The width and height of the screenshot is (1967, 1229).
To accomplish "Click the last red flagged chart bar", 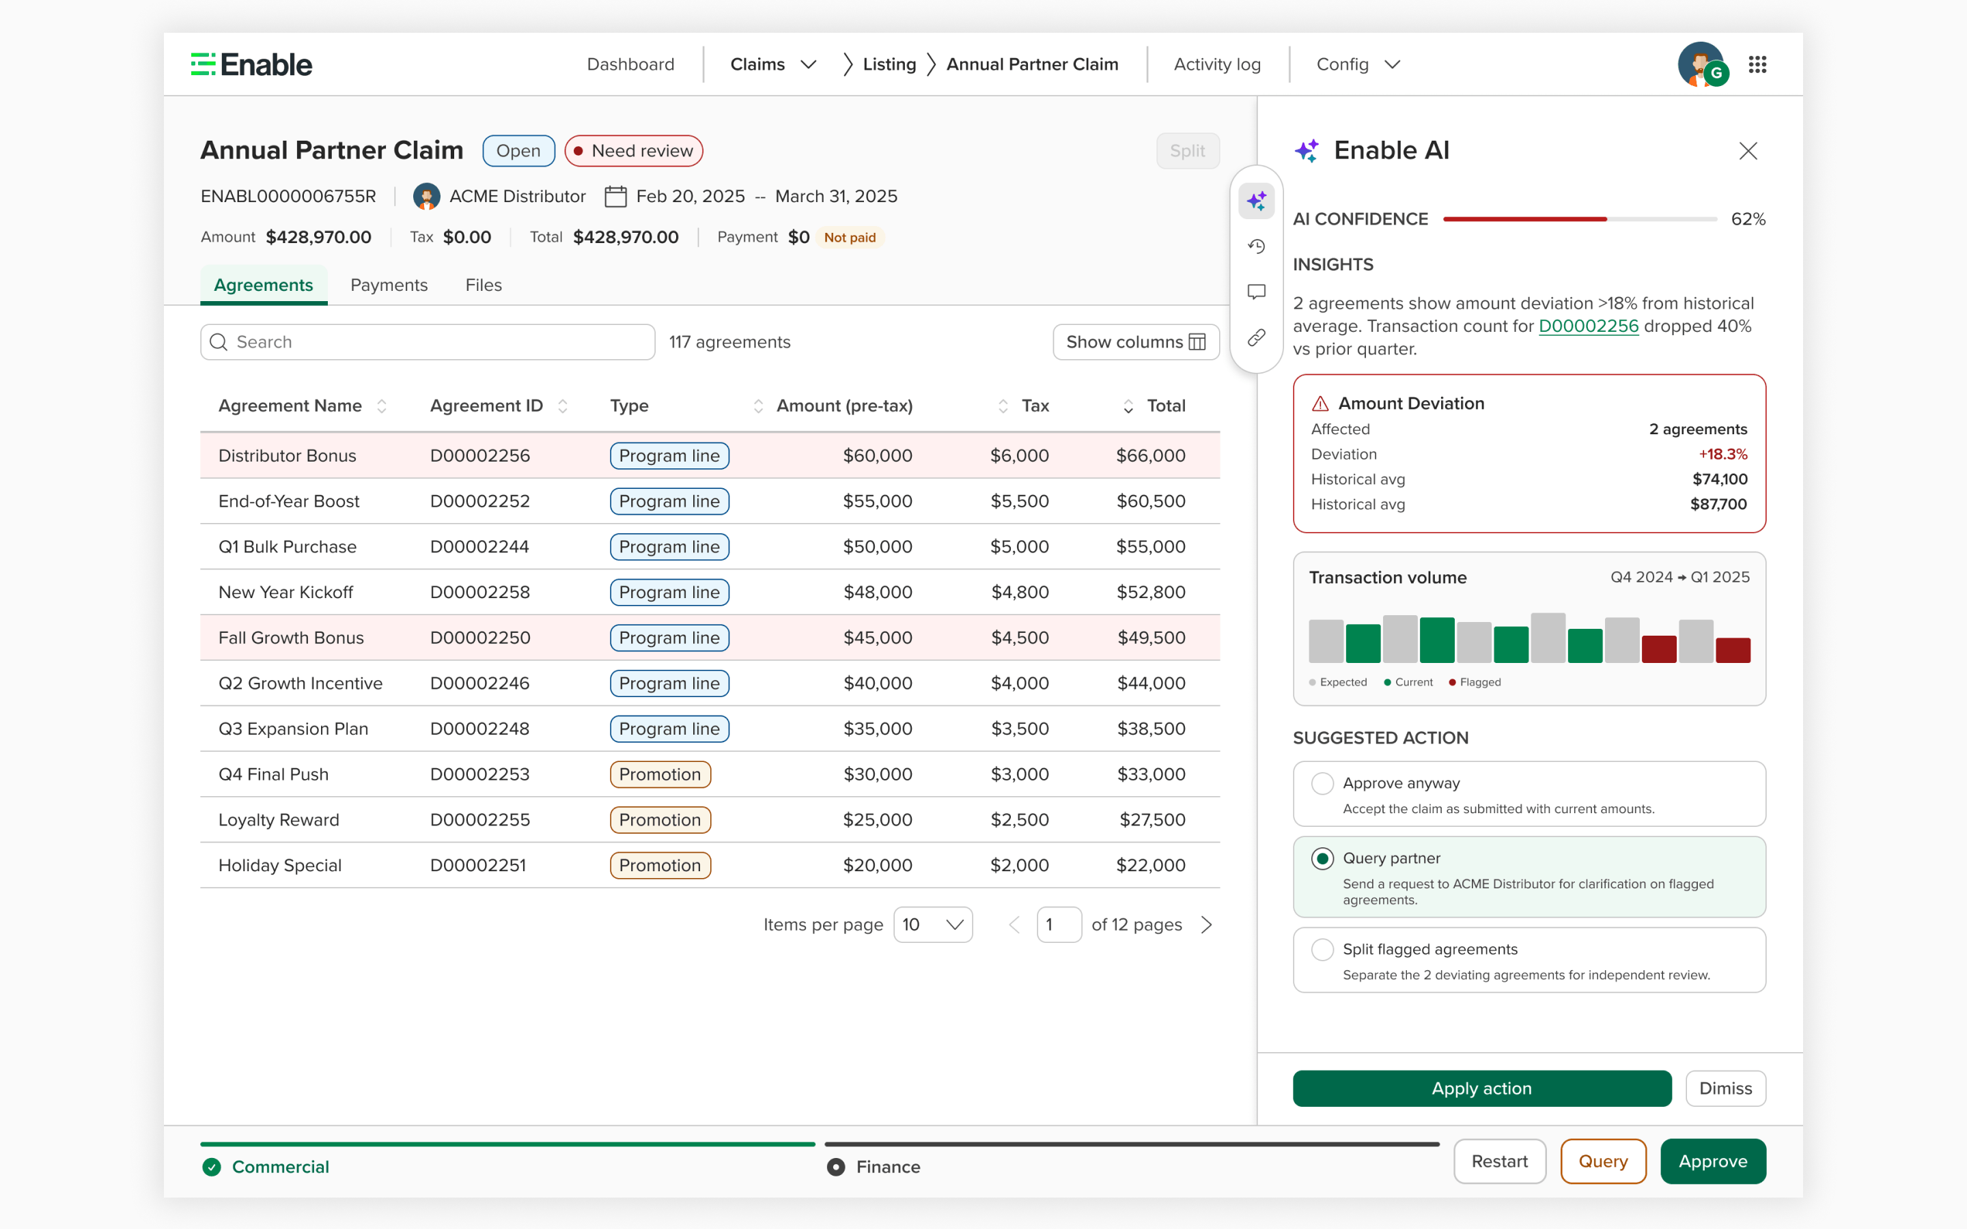I will point(1733,650).
